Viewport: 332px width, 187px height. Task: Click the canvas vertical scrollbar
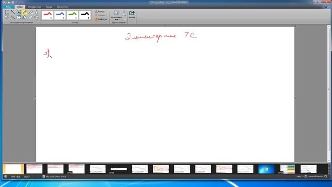pyautogui.click(x=329, y=94)
